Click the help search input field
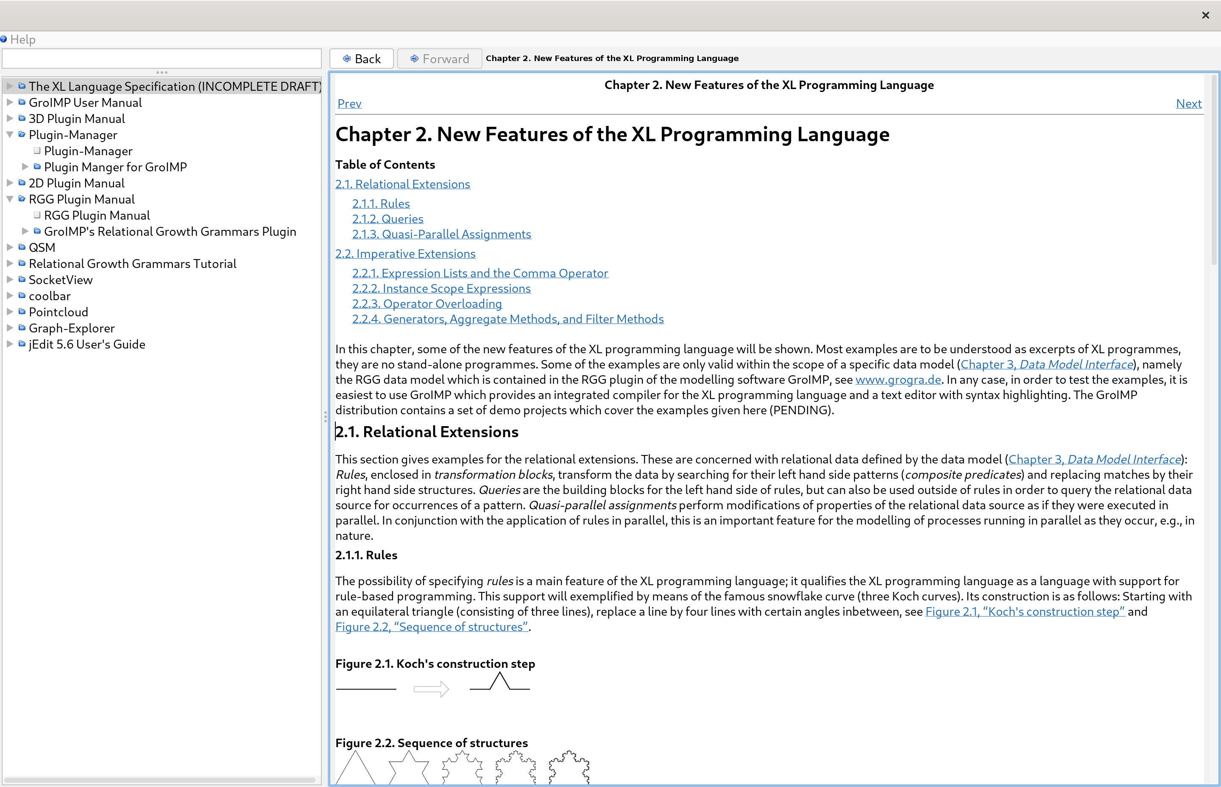Viewport: 1221px width, 787px height. point(162,59)
